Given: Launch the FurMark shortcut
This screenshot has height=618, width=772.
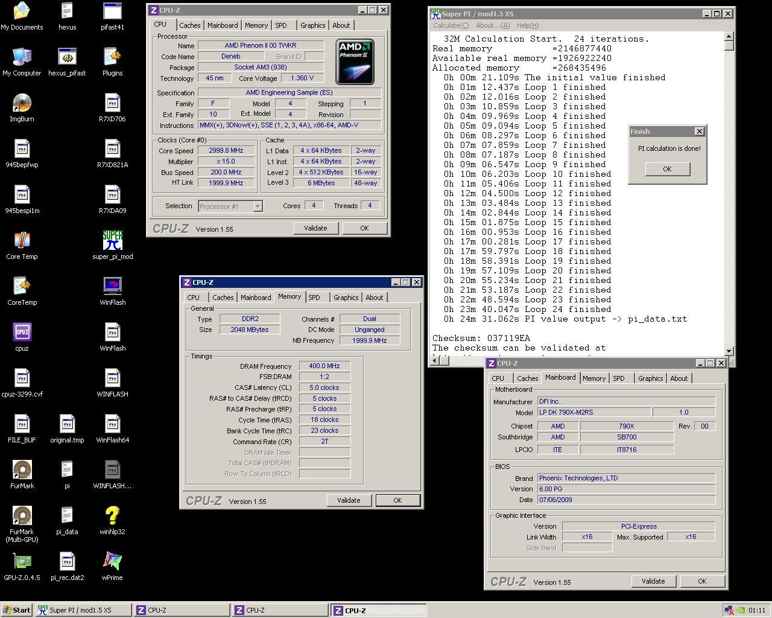Looking at the screenshot, I should 22,474.
